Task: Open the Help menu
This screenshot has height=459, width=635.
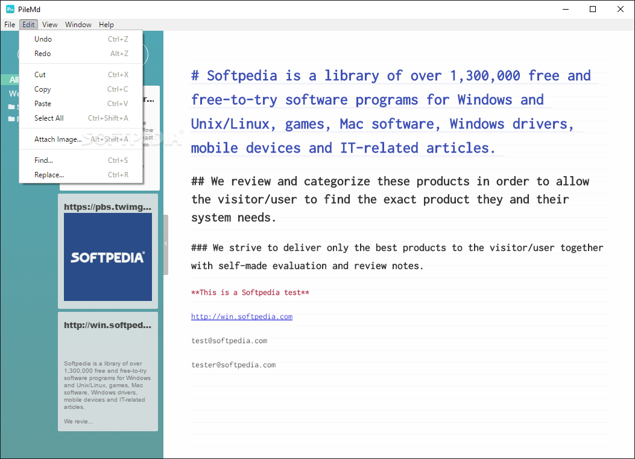Action: tap(106, 25)
